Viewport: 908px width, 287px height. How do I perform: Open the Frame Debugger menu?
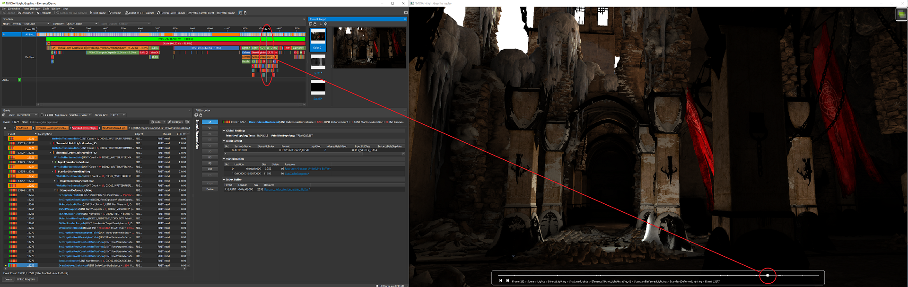click(31, 9)
